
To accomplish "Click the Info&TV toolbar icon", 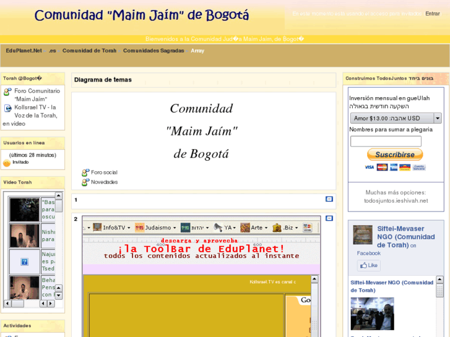I will point(97,228).
